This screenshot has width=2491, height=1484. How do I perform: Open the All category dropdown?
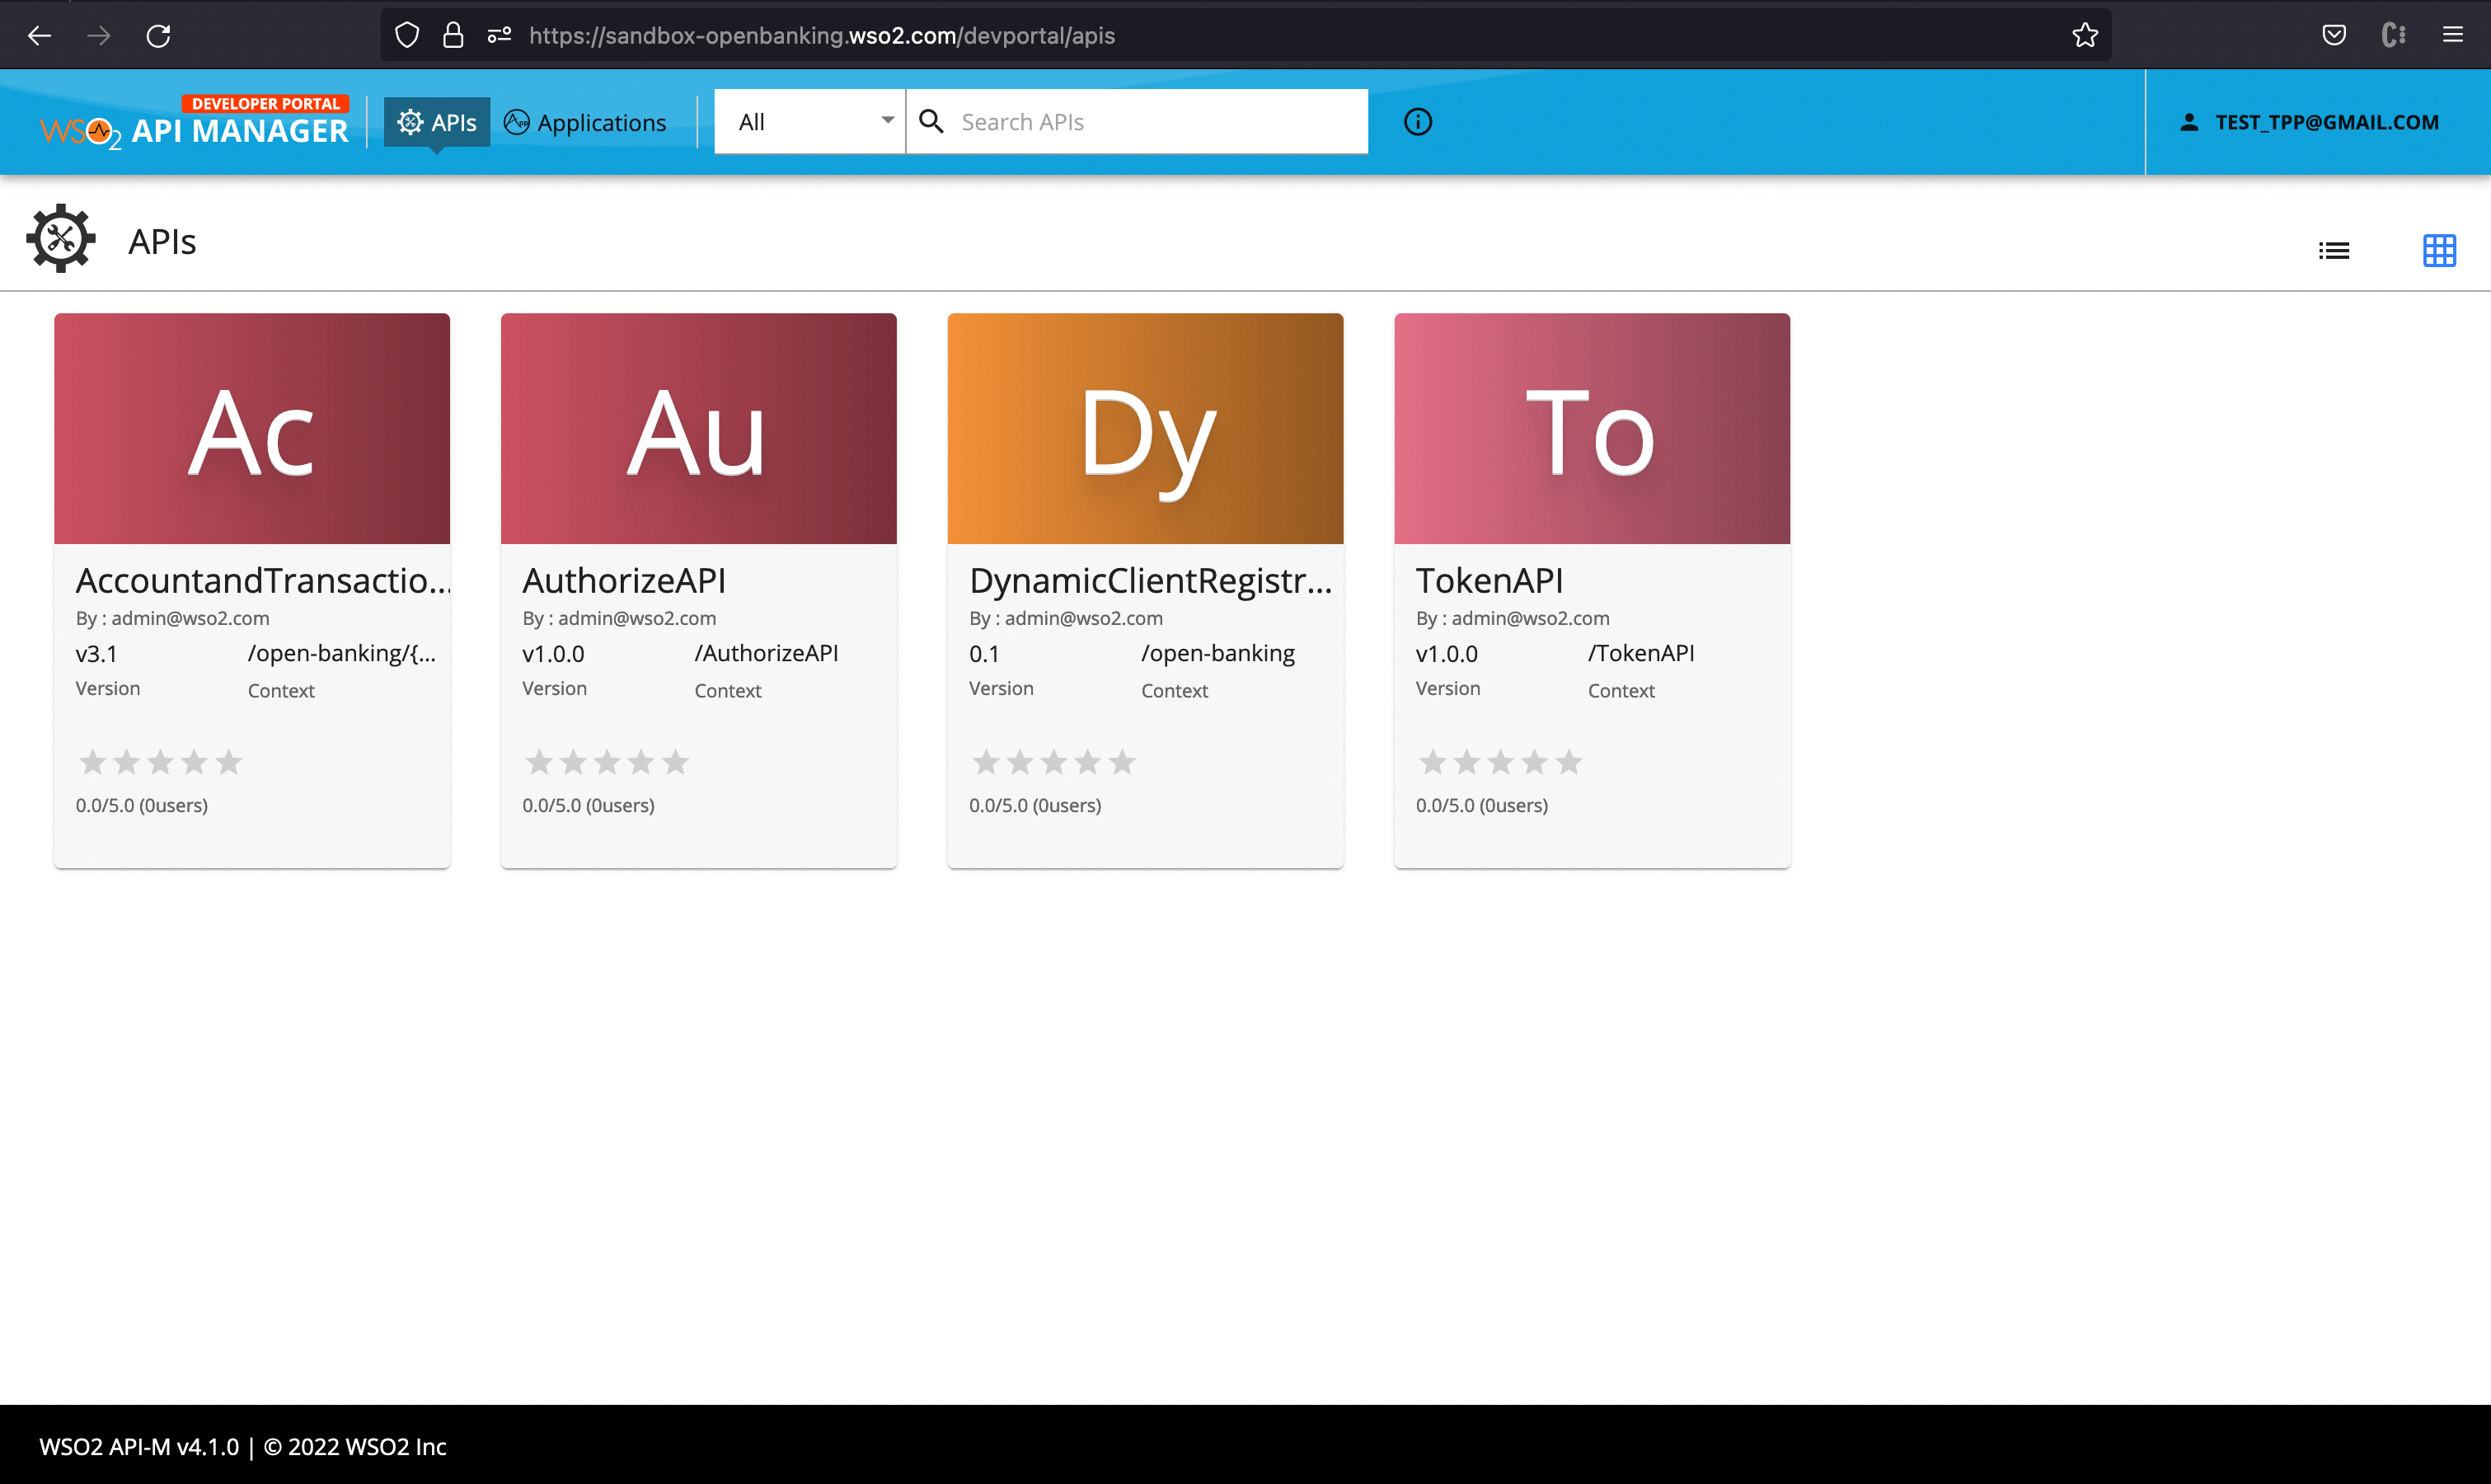click(809, 121)
